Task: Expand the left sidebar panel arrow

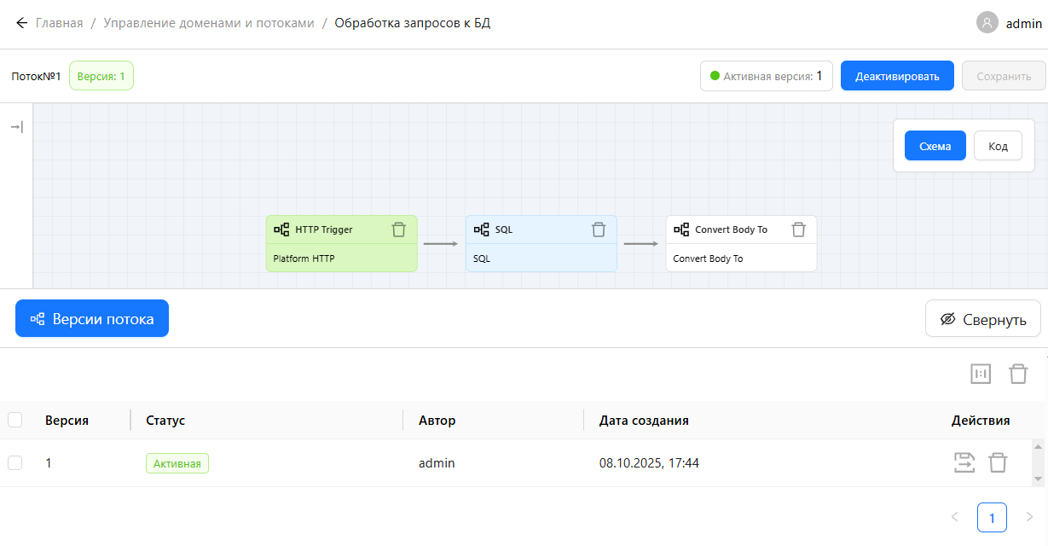Action: point(16,127)
